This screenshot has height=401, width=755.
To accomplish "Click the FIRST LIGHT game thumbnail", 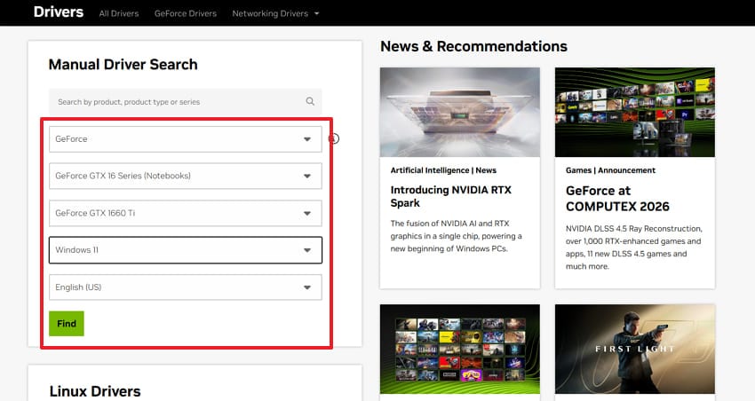I will 634,349.
